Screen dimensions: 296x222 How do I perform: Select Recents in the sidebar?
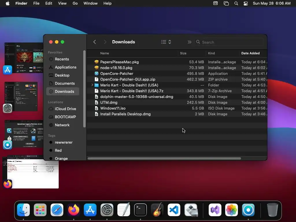click(x=63, y=59)
